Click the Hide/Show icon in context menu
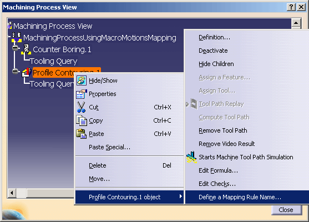This screenshot has width=309, height=222. 82,80
